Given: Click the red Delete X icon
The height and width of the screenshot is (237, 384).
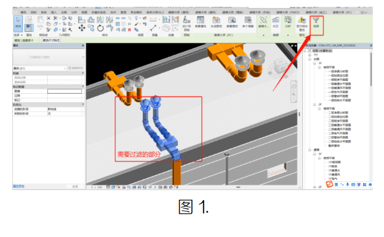Looking at the screenshot, I should click(x=129, y=29).
